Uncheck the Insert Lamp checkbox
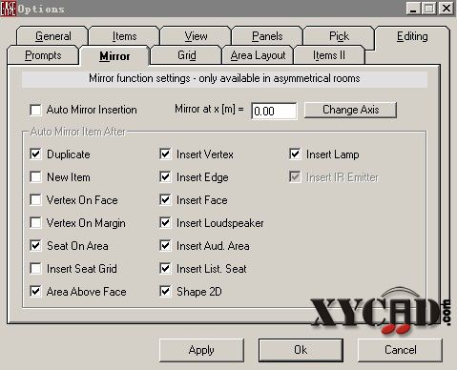The image size is (457, 370). pyautogui.click(x=295, y=154)
